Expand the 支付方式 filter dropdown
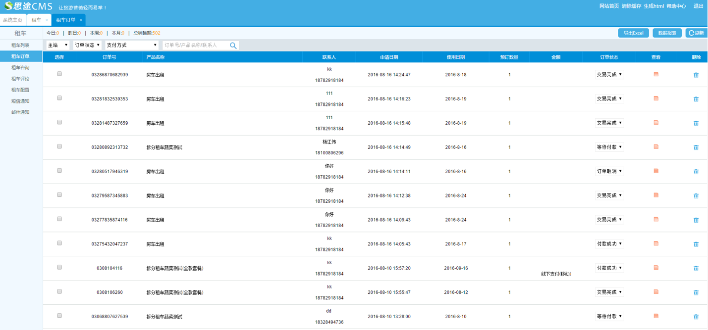Screen dimensions: 708x330 point(132,45)
